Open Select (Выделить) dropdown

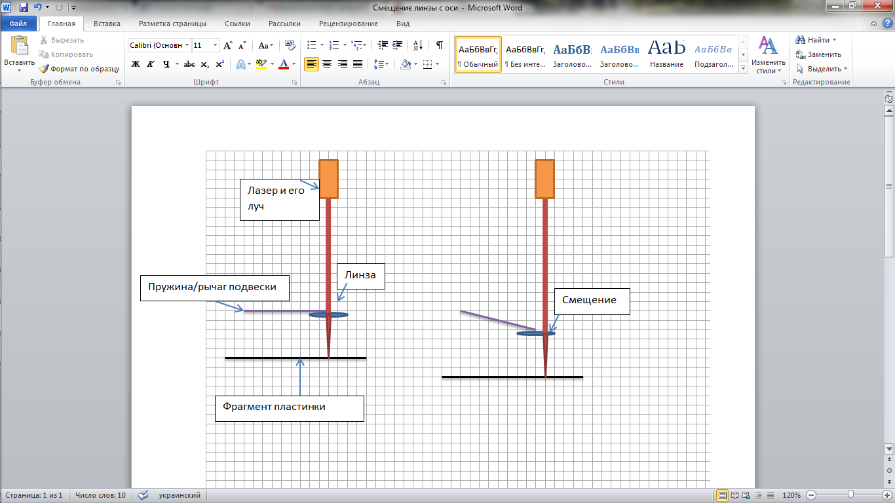click(x=822, y=68)
